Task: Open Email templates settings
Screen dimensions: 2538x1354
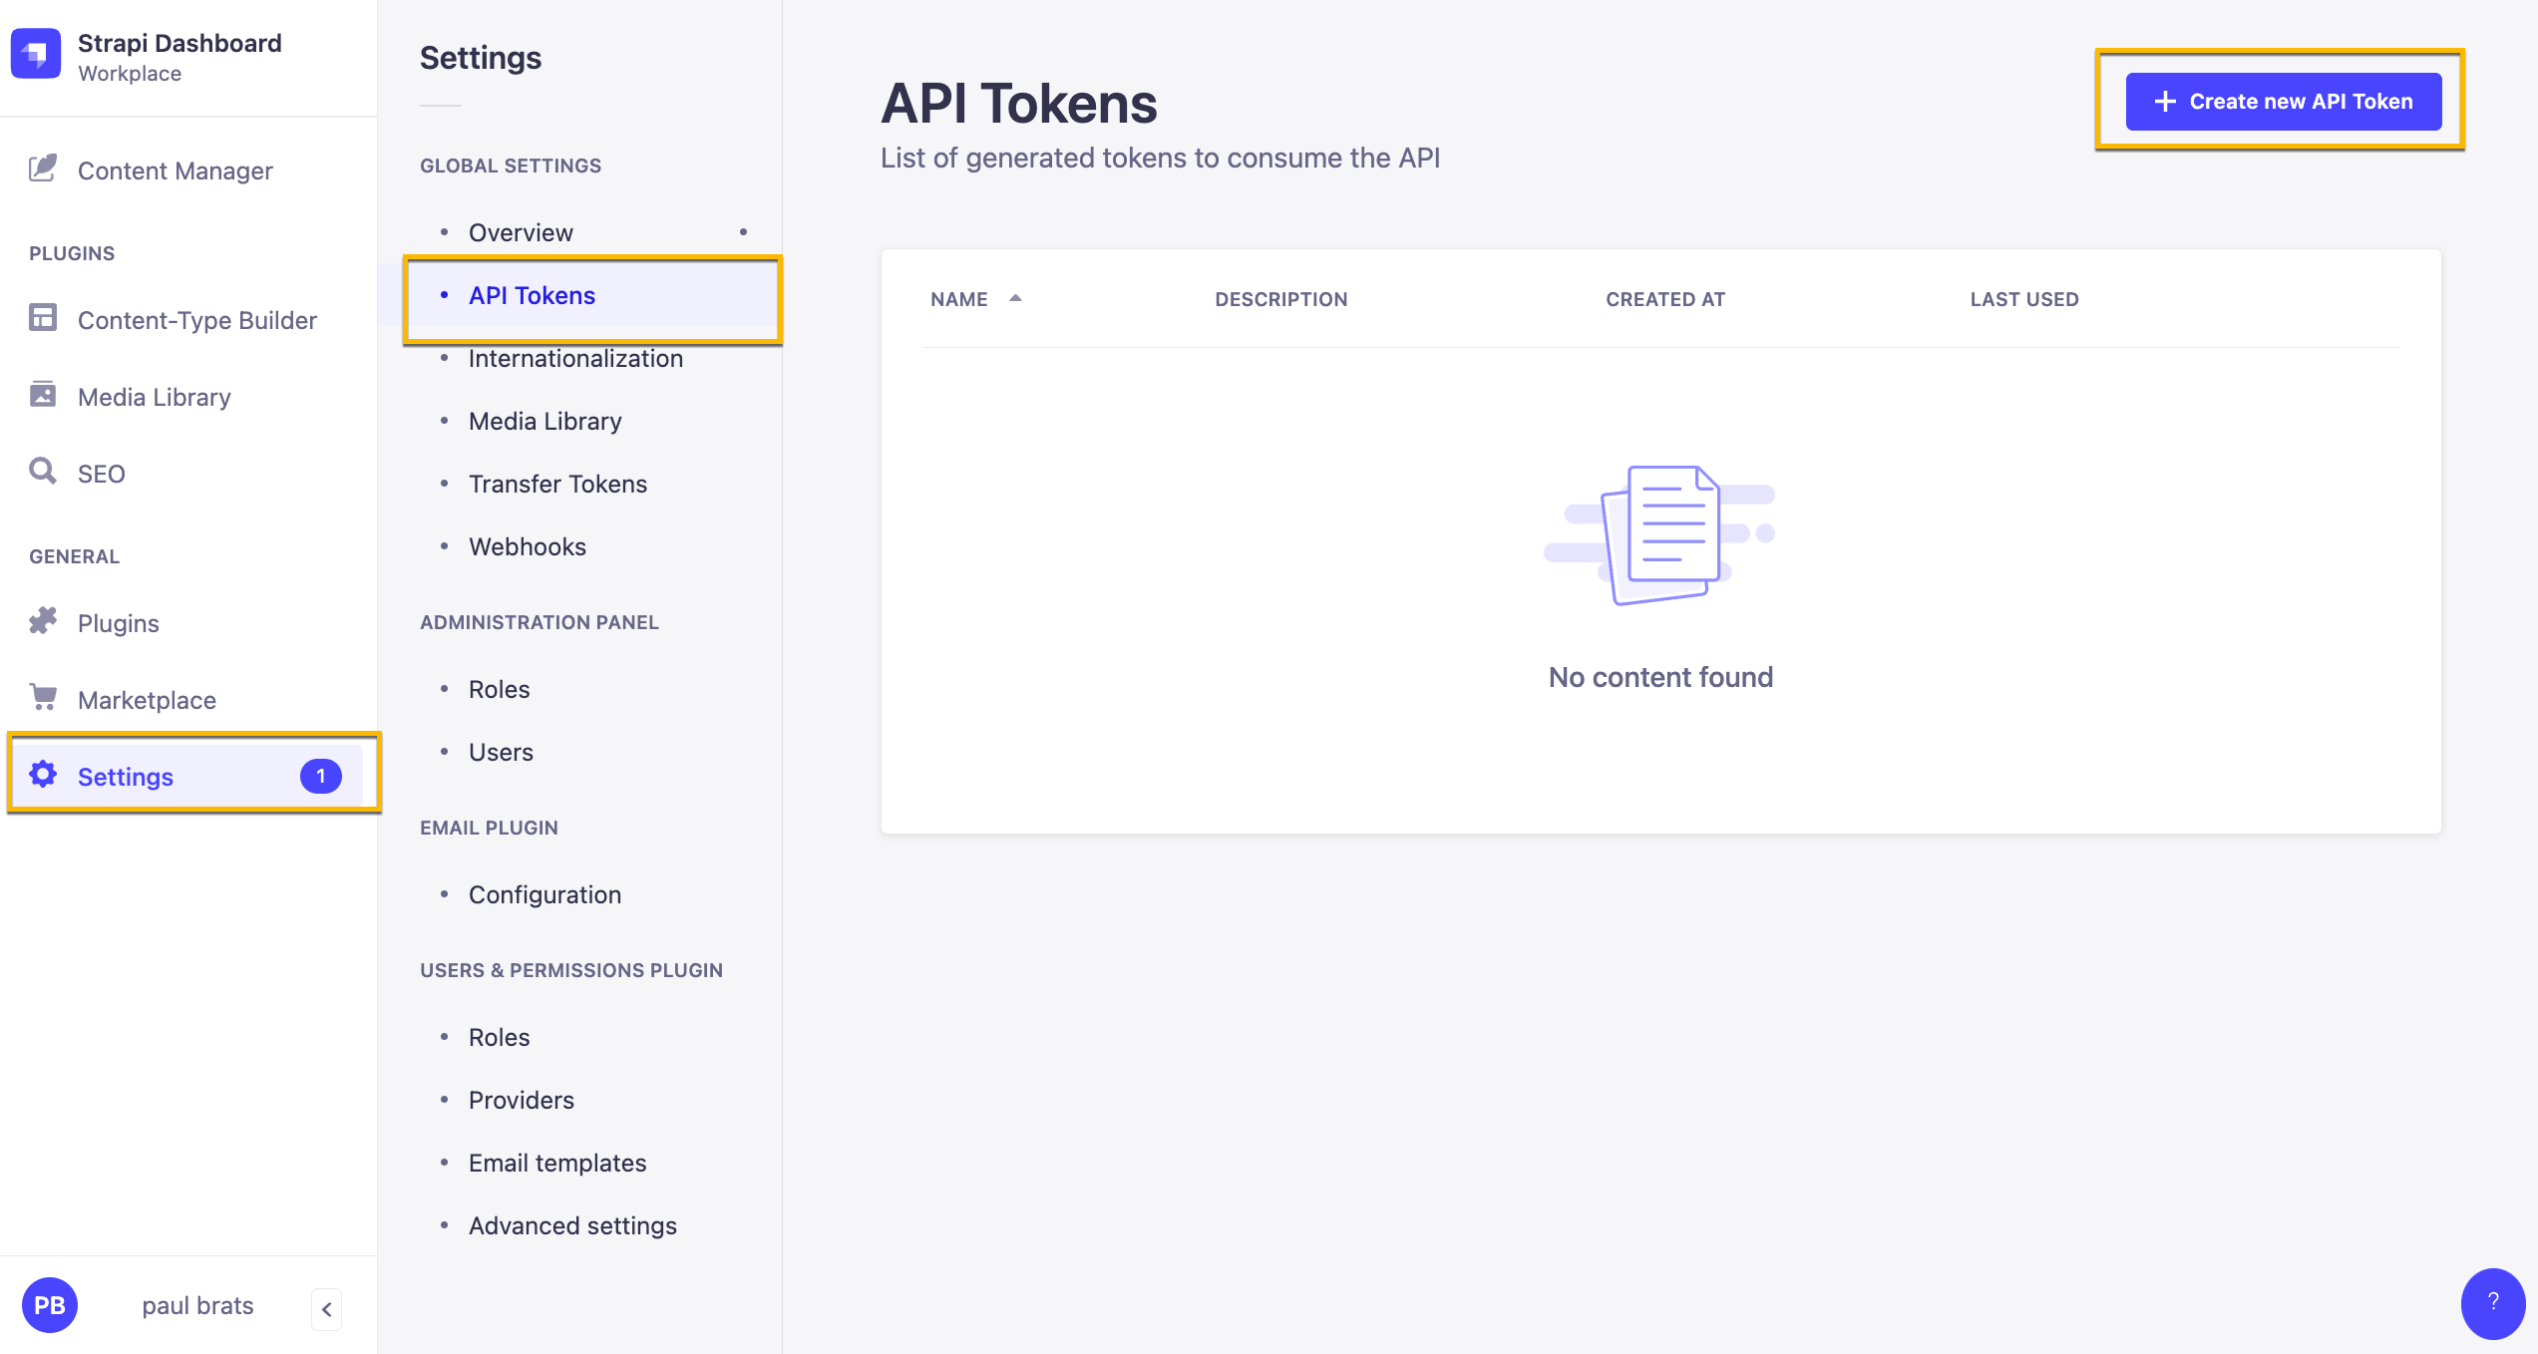Action: click(x=557, y=1163)
